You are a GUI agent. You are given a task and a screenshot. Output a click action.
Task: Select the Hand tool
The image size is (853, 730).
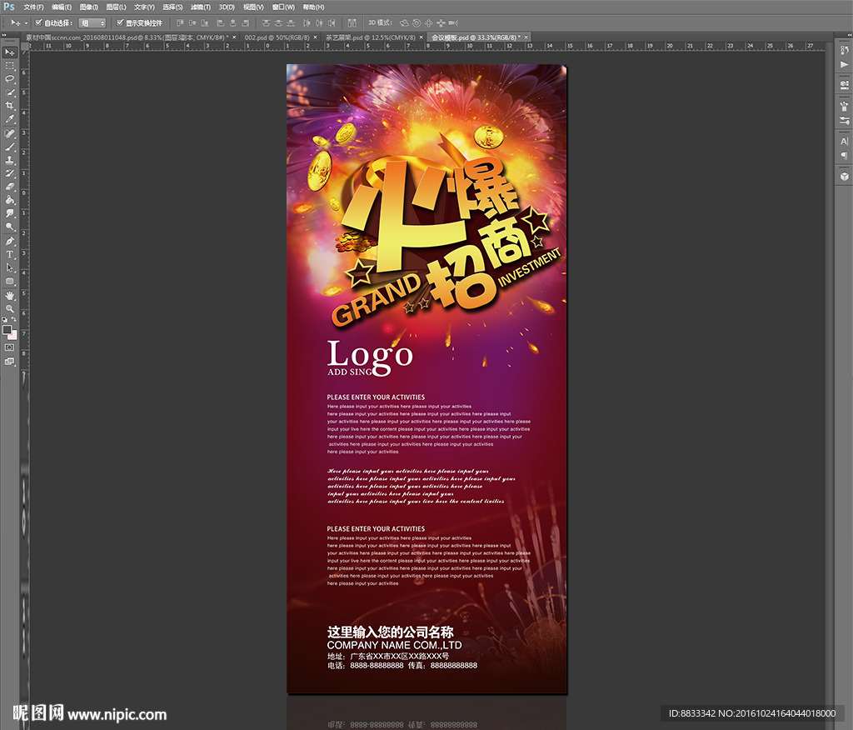(x=10, y=296)
